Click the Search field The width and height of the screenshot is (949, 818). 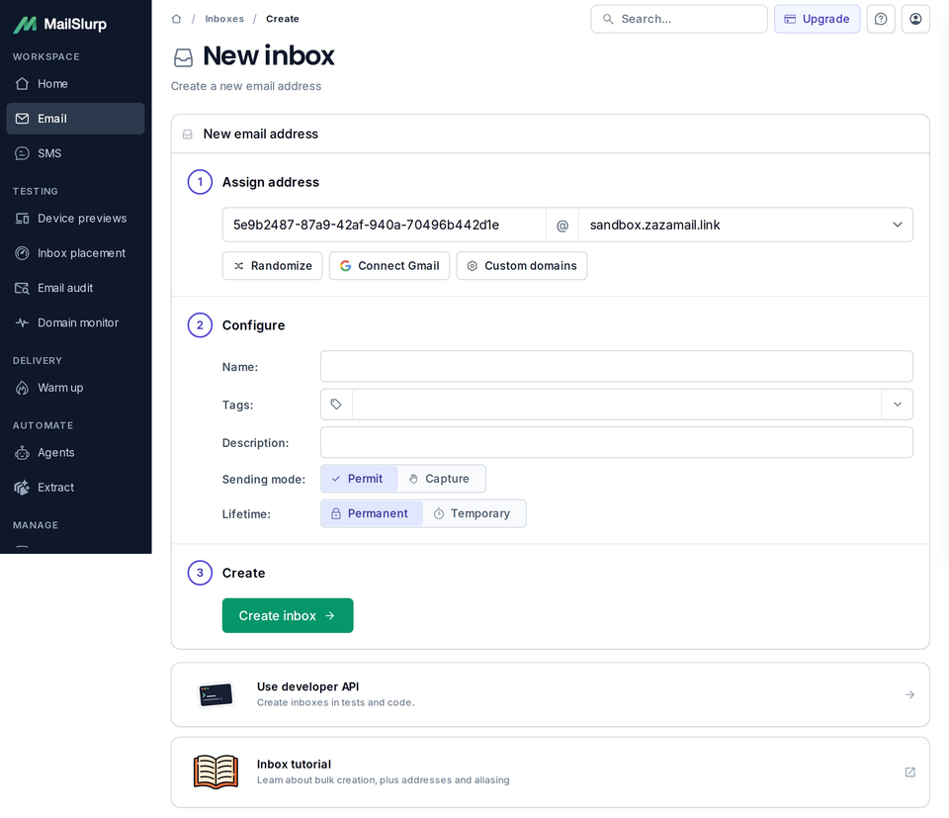tap(679, 19)
